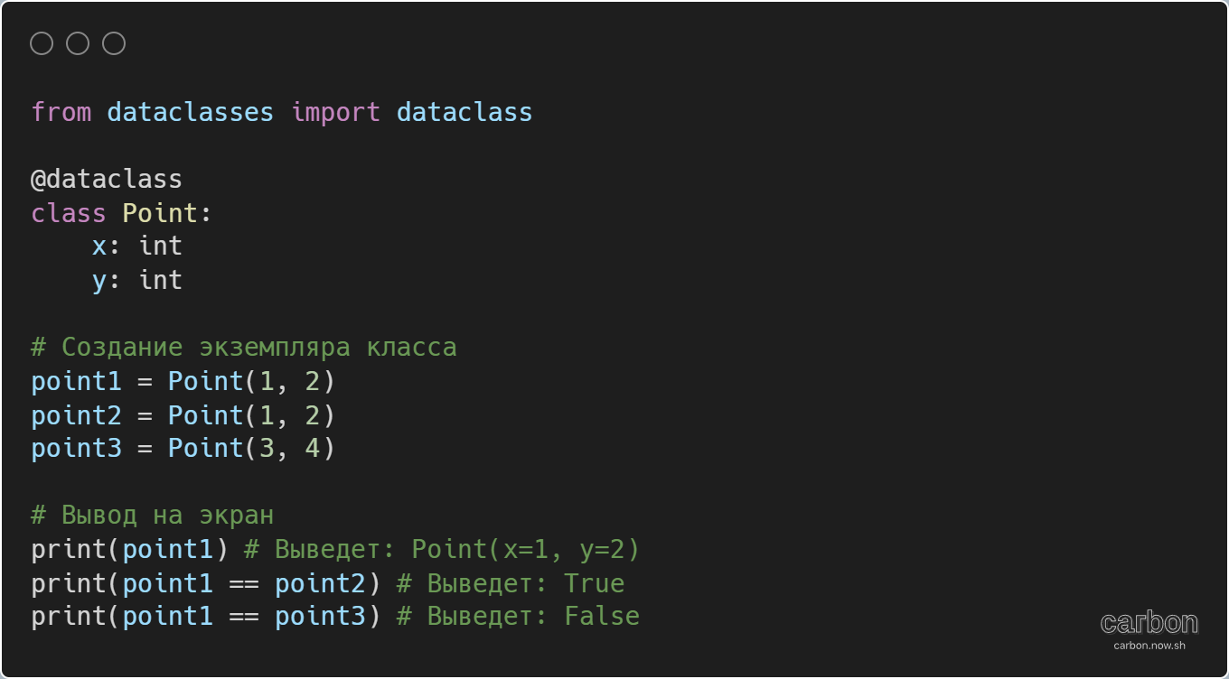Click the 'y' field in the class
The width and height of the screenshot is (1229, 679).
(99, 281)
